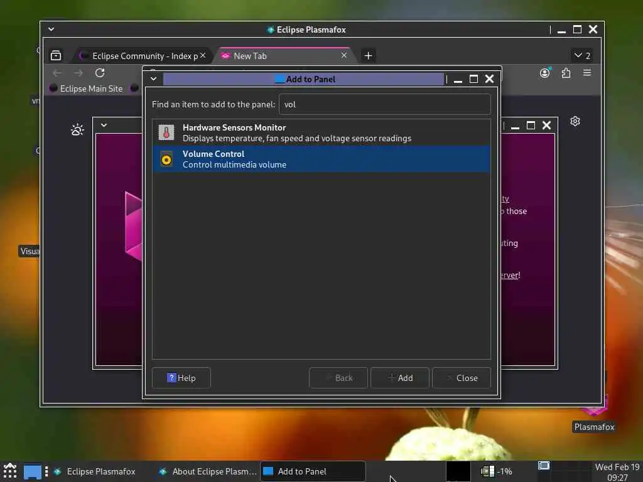
Task: Open the panel clock Wed Feb 19
Action: pos(617,472)
